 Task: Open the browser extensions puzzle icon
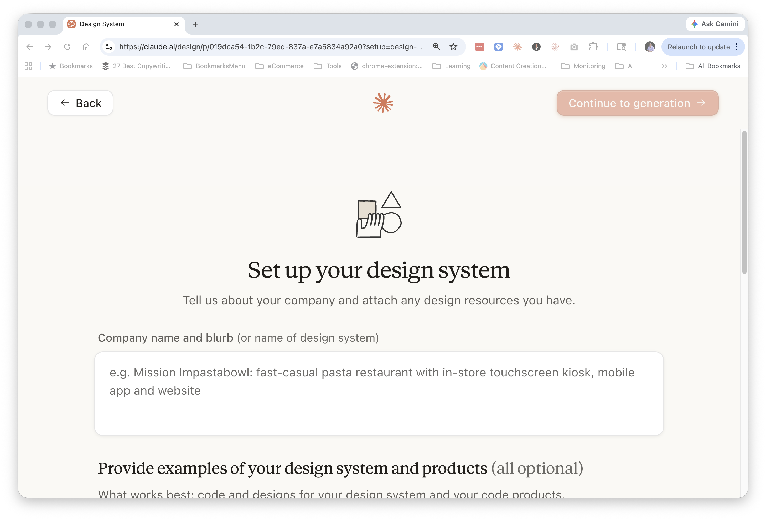point(593,47)
